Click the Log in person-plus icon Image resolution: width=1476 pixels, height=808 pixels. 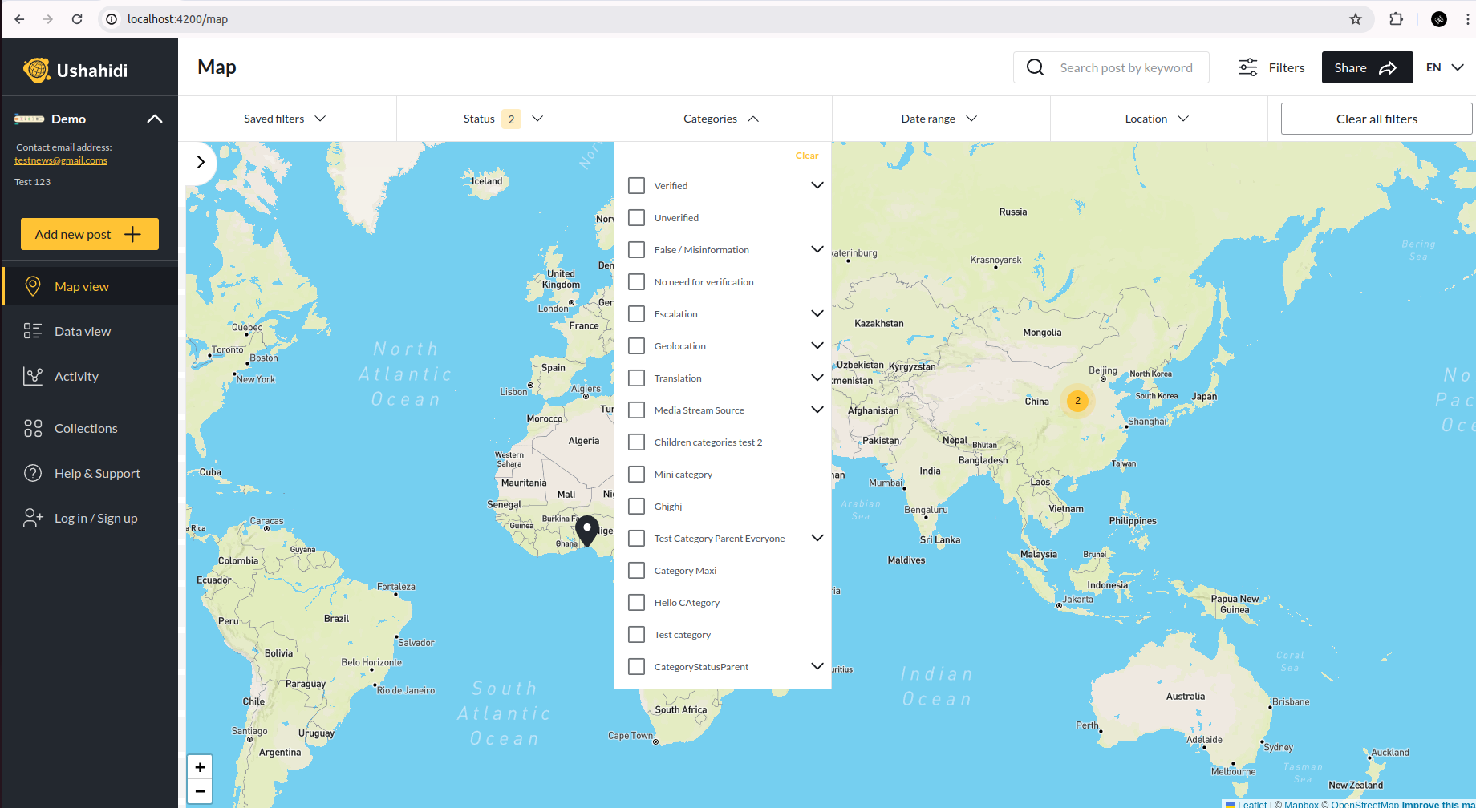point(33,518)
